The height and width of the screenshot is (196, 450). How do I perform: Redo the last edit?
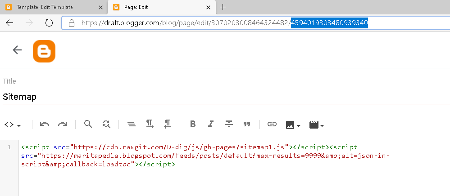[x=63, y=124]
